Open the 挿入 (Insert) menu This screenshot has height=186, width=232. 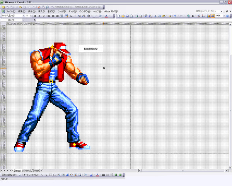(41, 11)
